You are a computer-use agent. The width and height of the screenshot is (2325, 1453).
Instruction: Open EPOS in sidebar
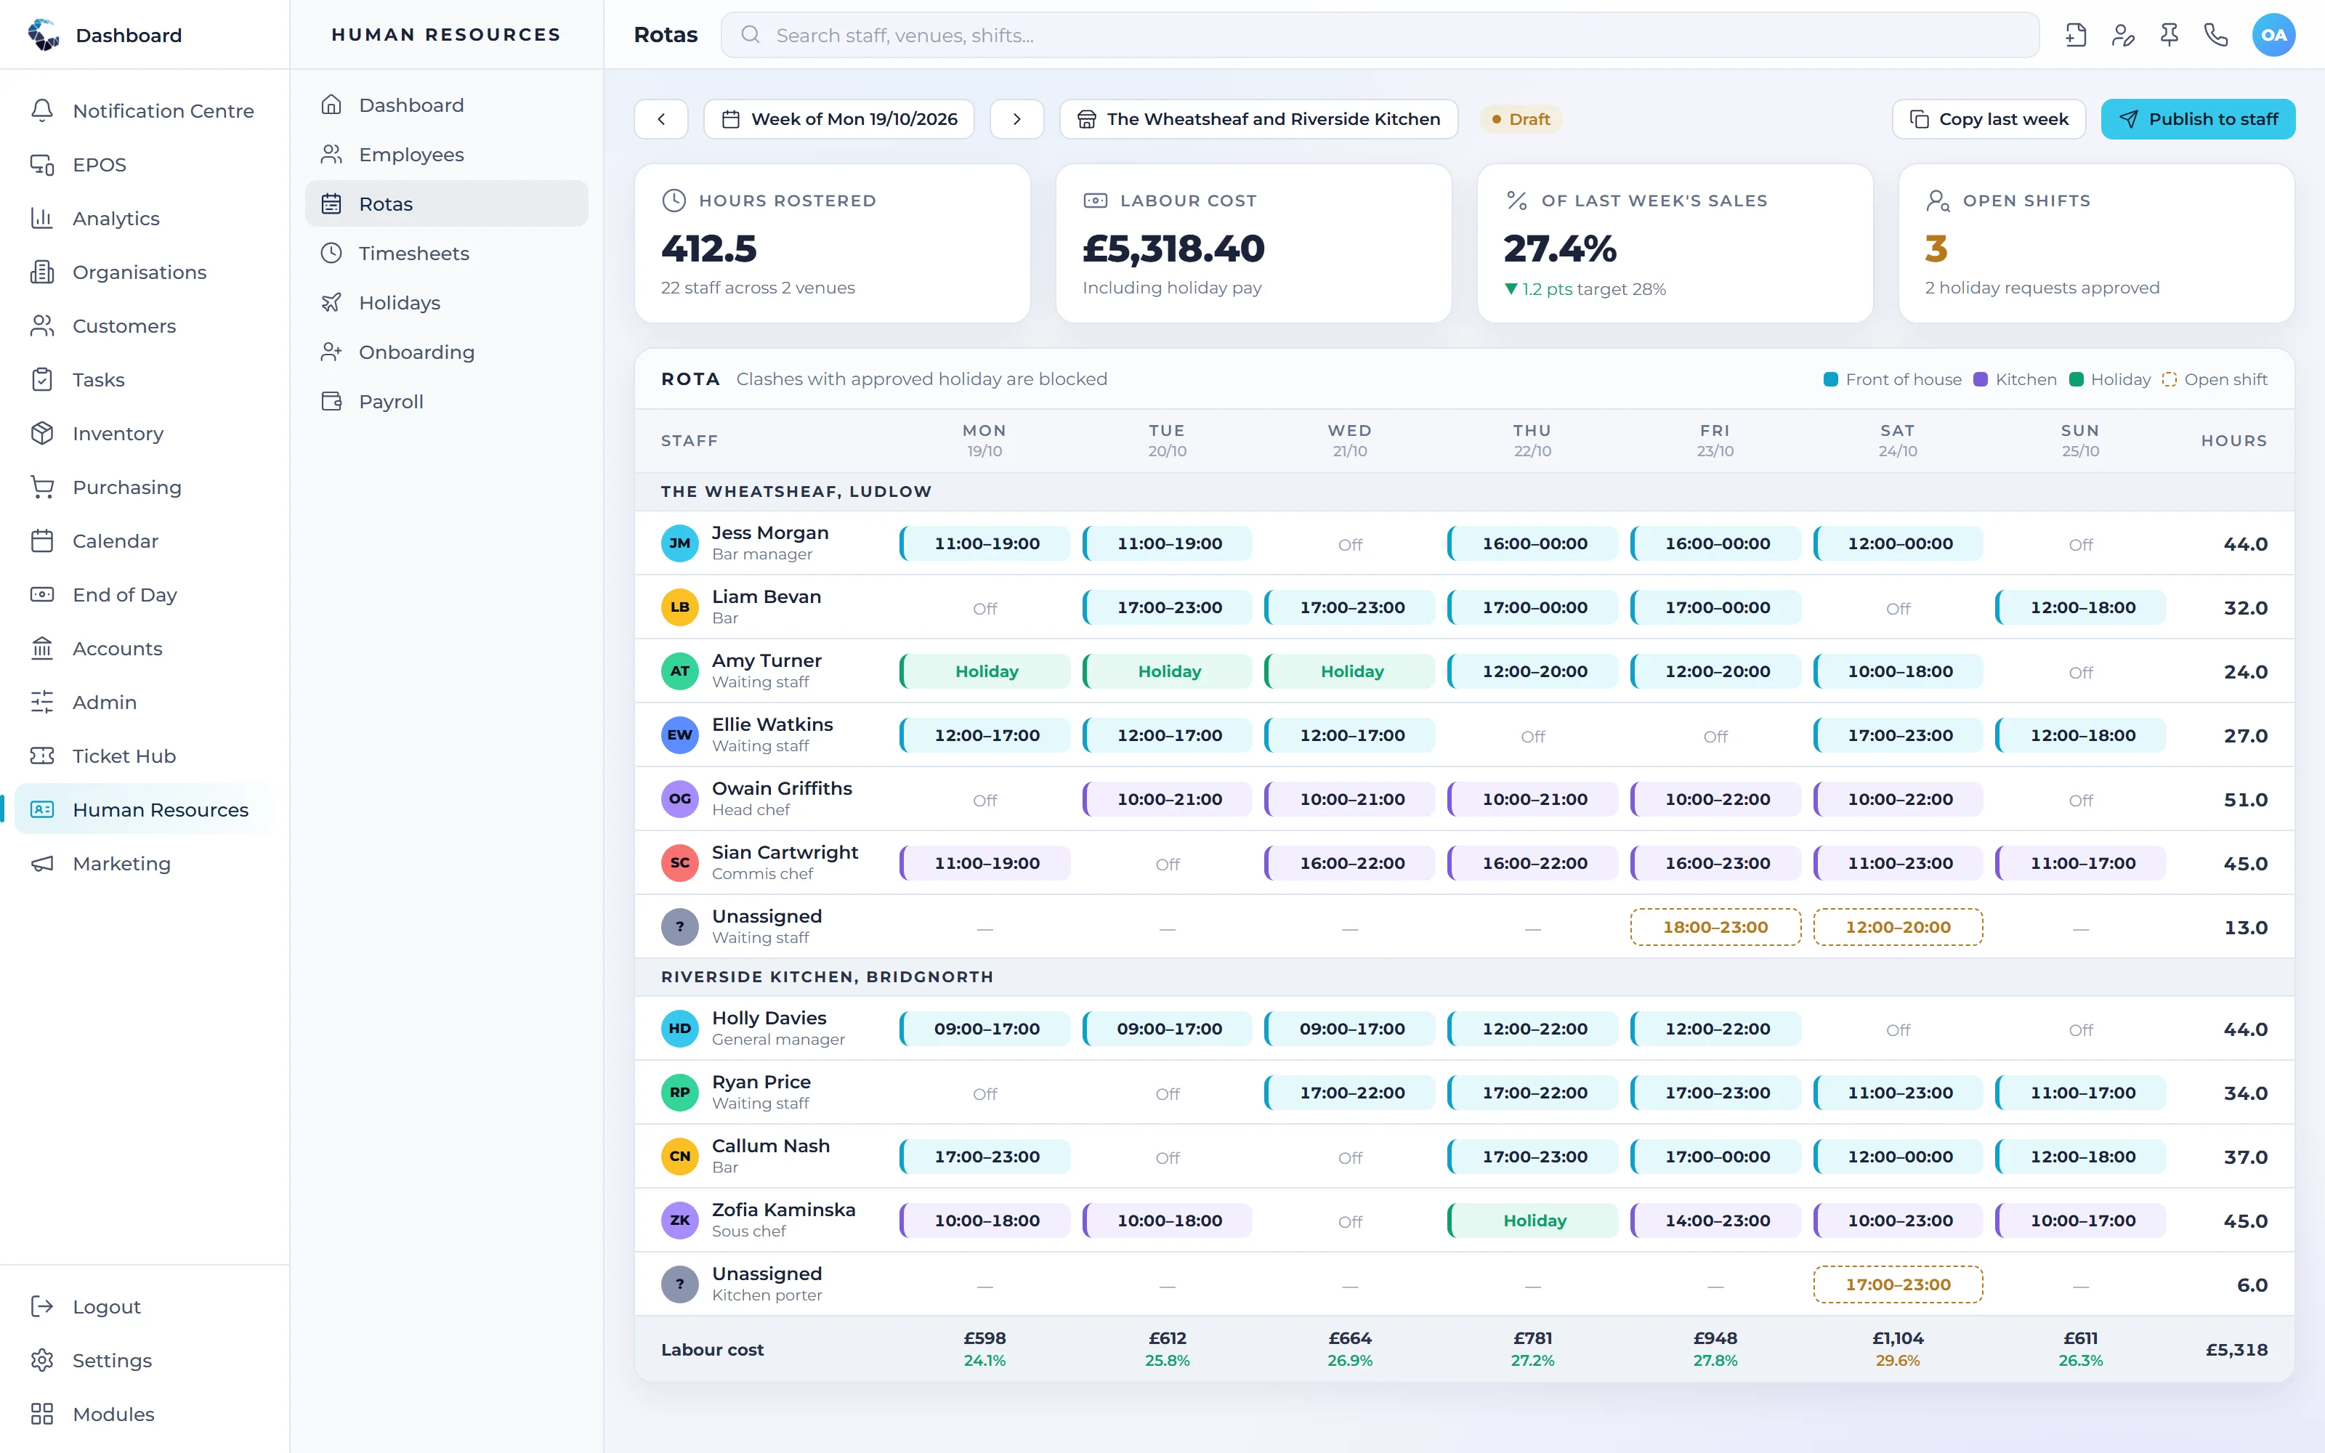pos(144,164)
